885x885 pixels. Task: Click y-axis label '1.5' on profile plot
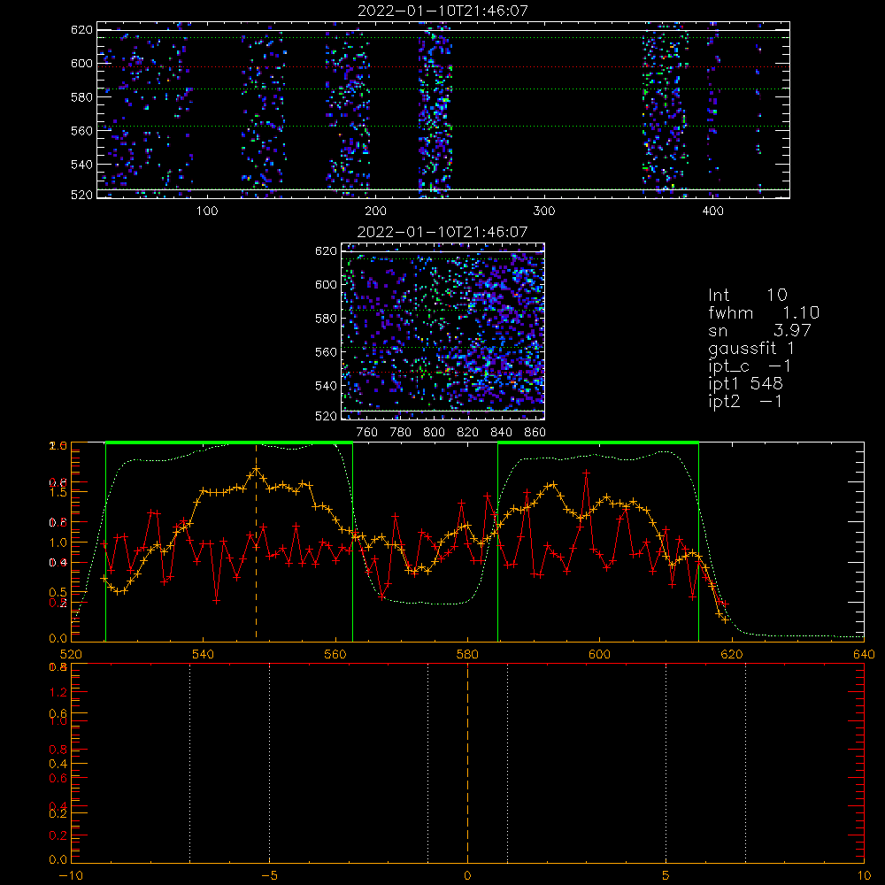pyautogui.click(x=58, y=492)
